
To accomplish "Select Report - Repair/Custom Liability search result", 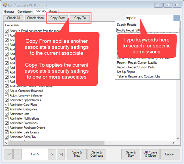I will click(137, 63).
